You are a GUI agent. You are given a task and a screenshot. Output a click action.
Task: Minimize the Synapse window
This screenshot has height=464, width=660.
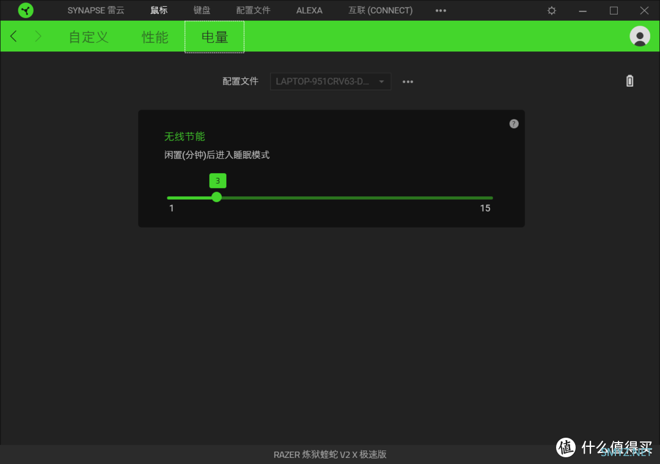pyautogui.click(x=582, y=10)
